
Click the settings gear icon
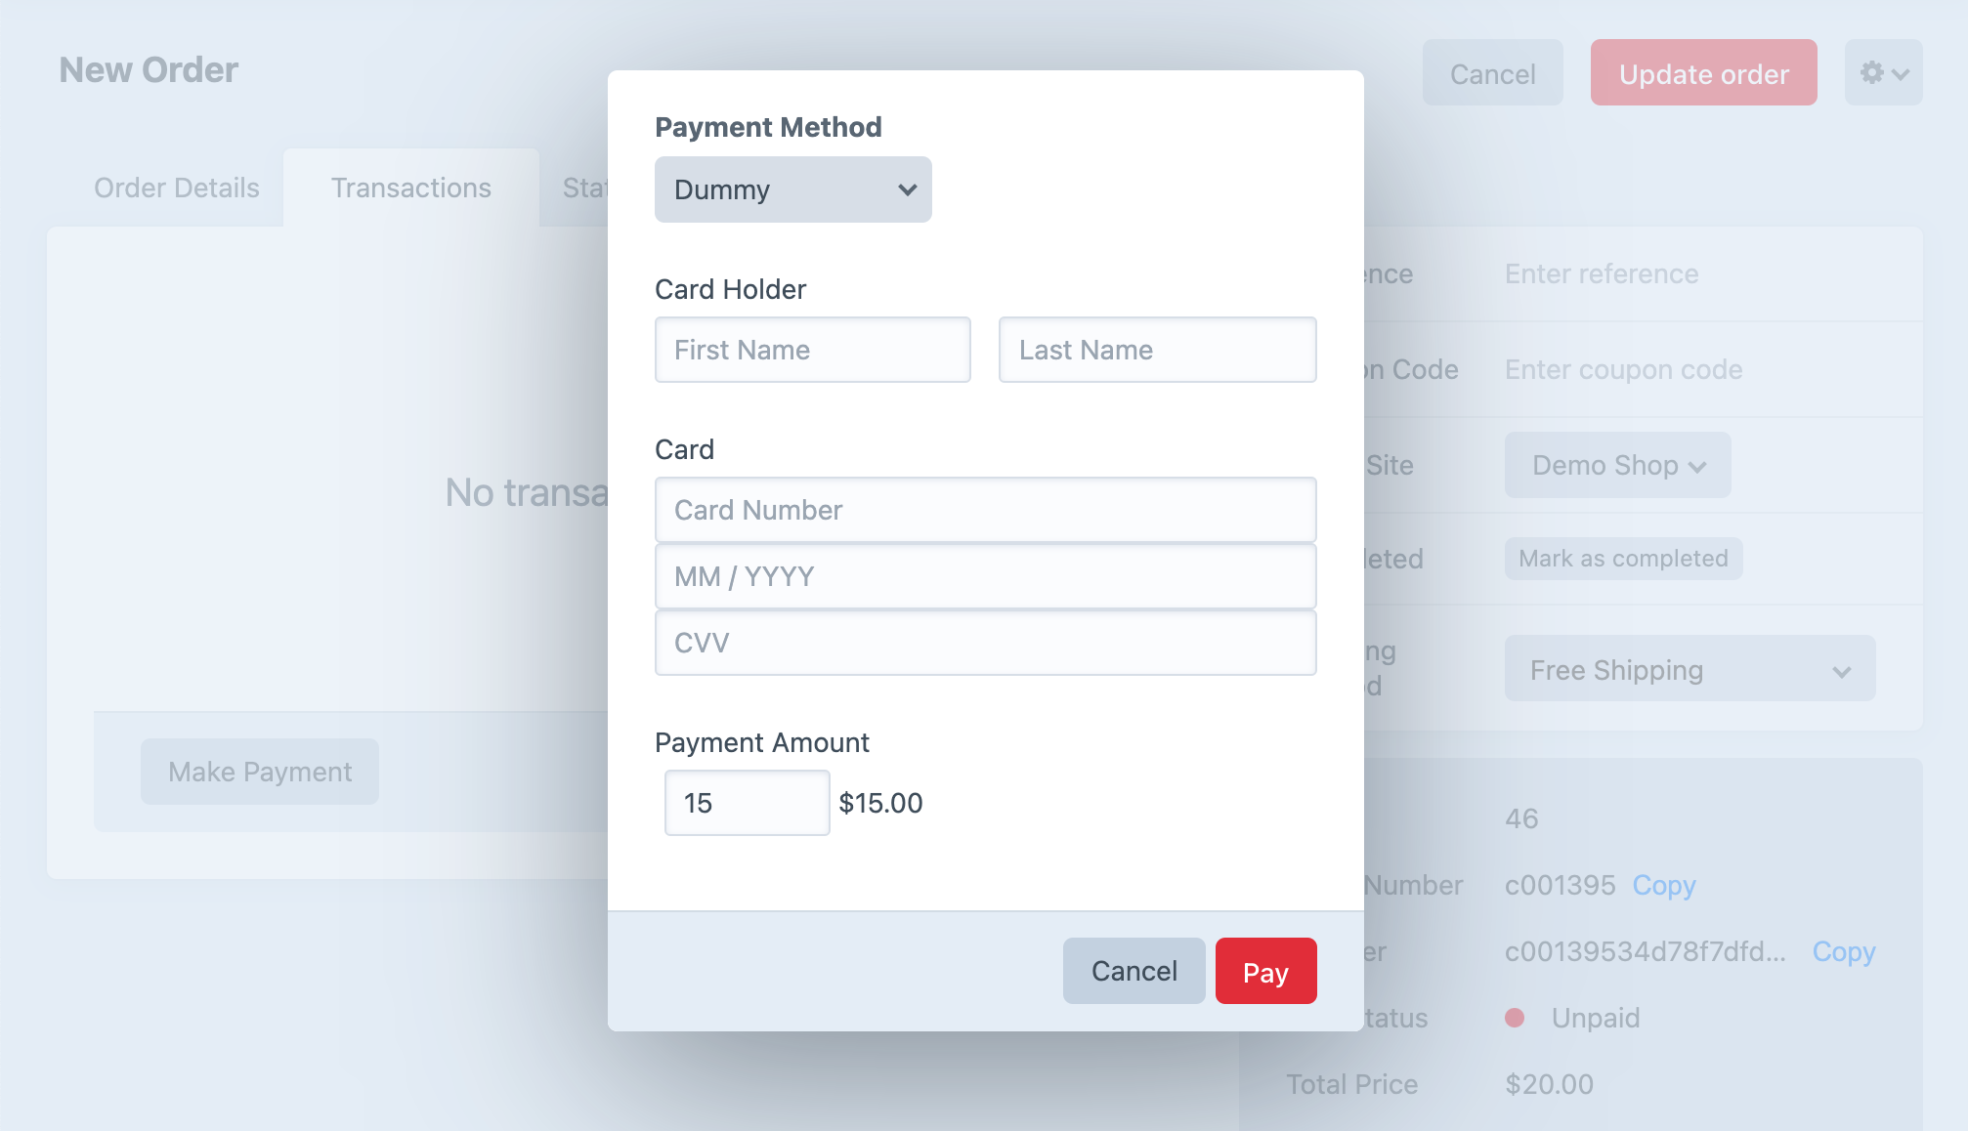[1883, 71]
